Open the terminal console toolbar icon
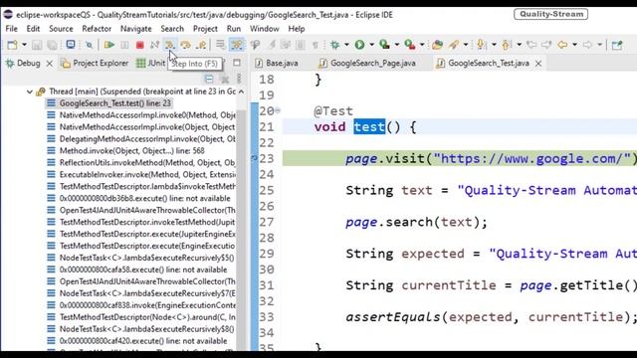 pos(71,44)
